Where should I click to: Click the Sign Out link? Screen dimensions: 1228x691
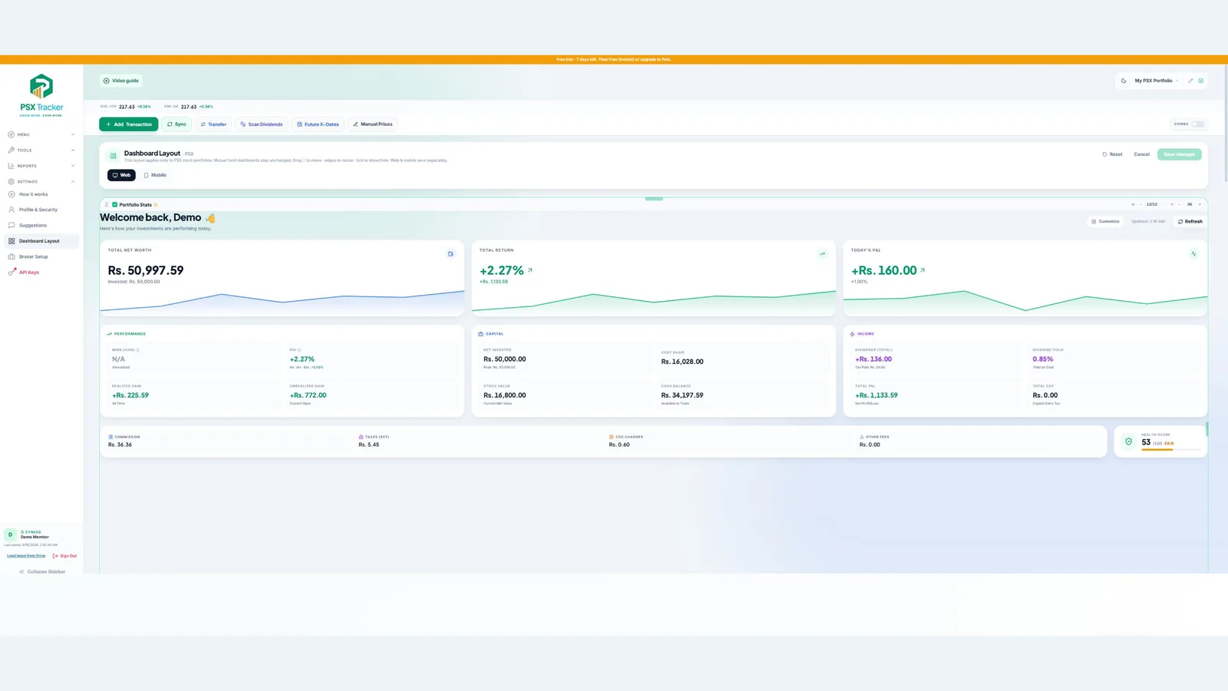click(x=64, y=556)
